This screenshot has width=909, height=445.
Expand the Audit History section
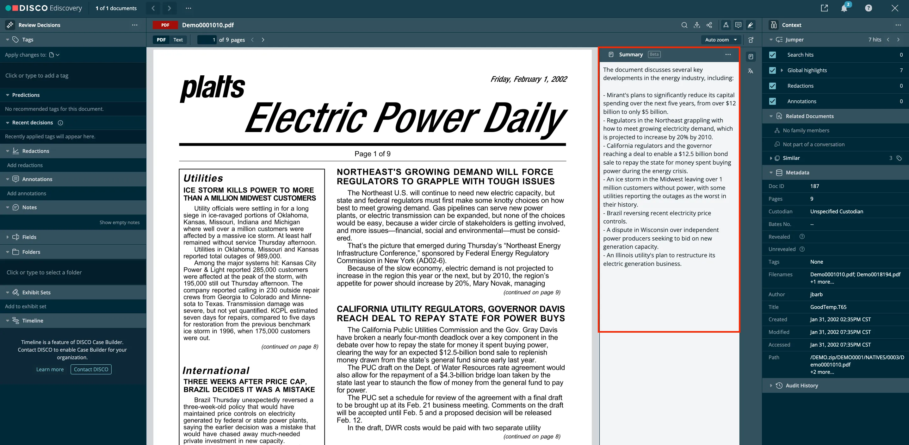coord(770,385)
